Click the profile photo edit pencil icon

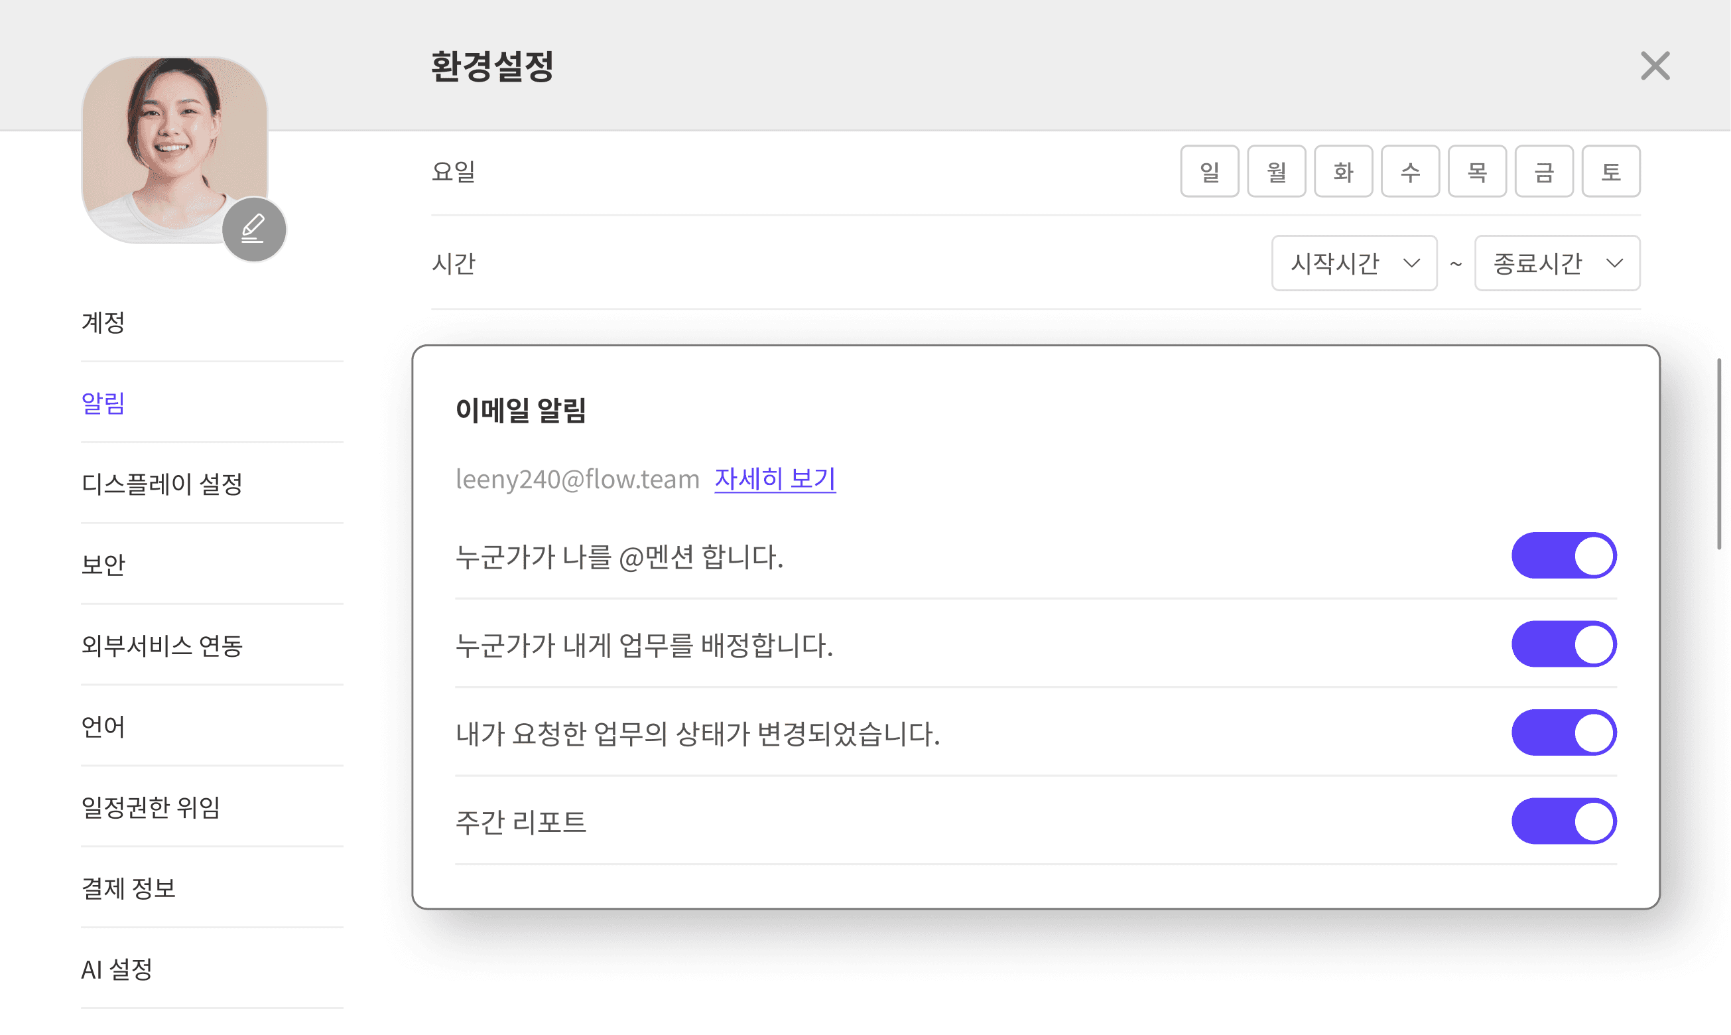[x=254, y=229]
